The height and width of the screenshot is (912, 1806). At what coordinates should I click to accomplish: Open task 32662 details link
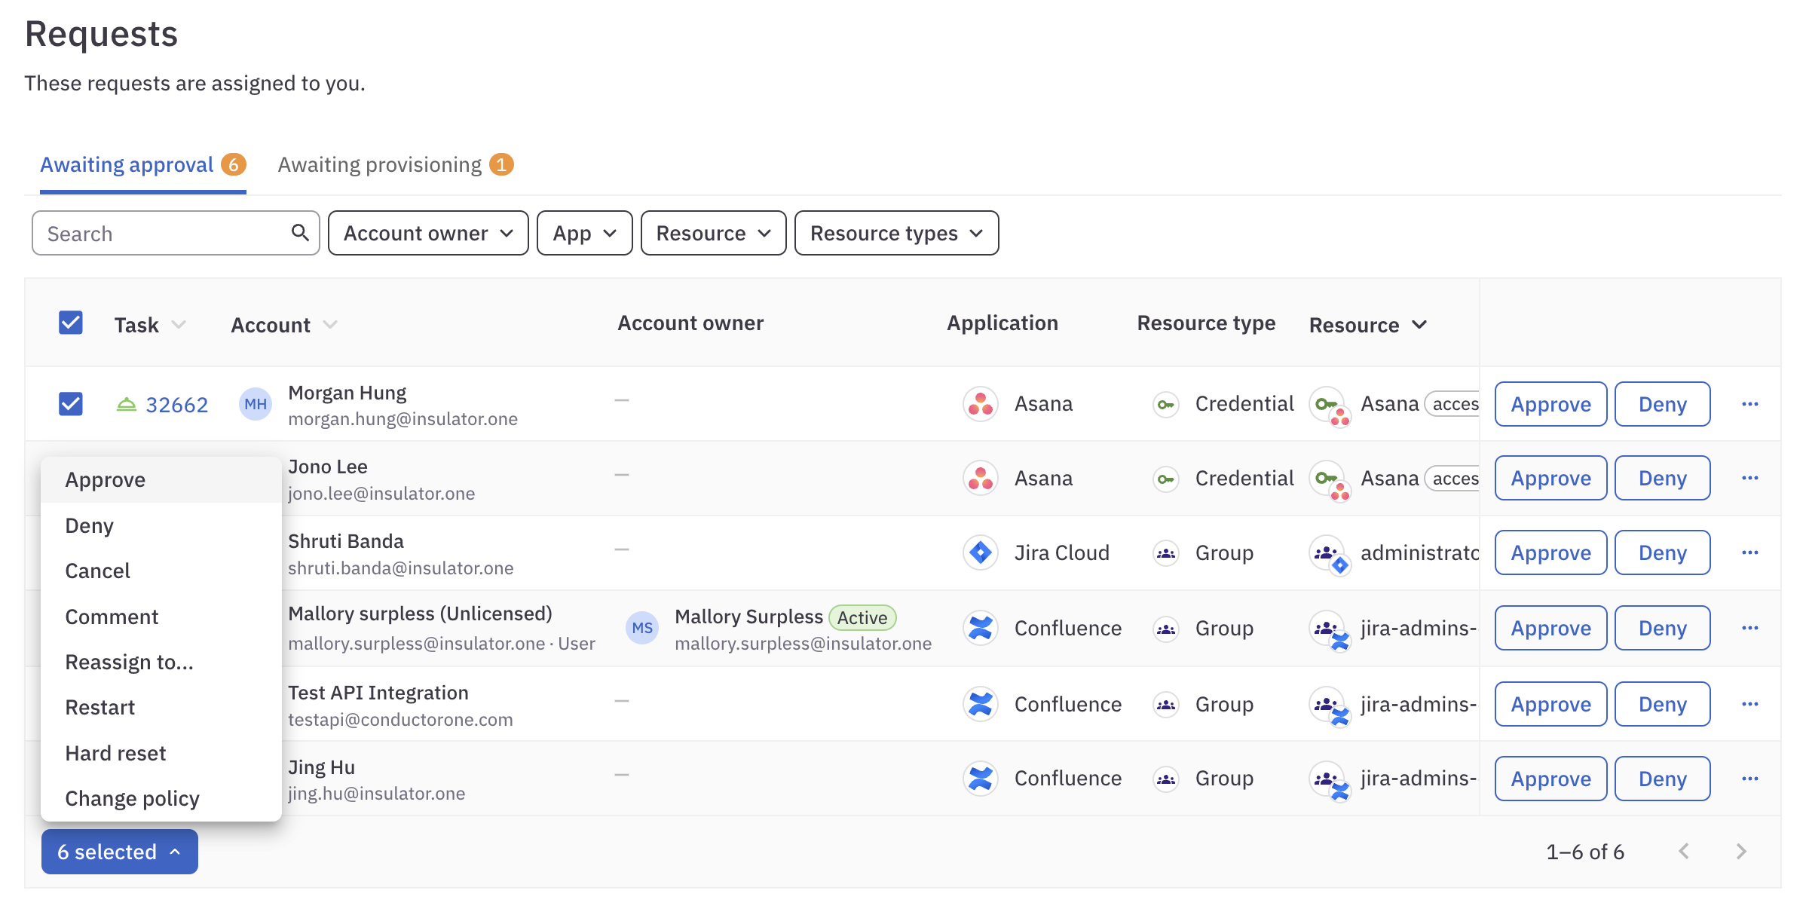pos(177,404)
